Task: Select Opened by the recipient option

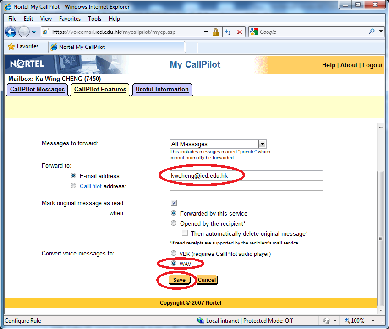Action: tap(174, 223)
